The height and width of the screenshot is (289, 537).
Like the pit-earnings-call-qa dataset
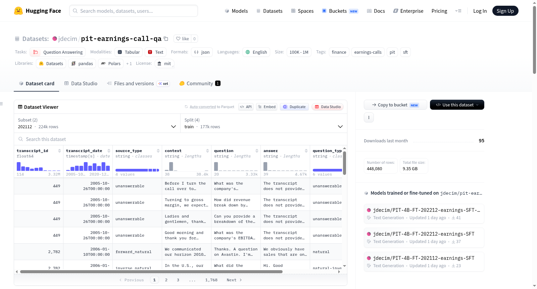(183, 39)
